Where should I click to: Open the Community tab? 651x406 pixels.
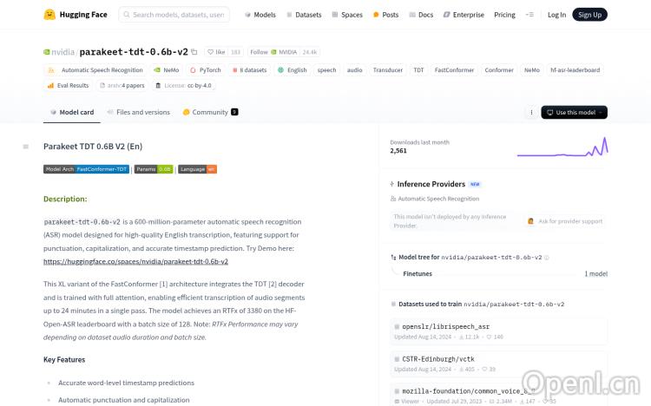[x=210, y=112]
